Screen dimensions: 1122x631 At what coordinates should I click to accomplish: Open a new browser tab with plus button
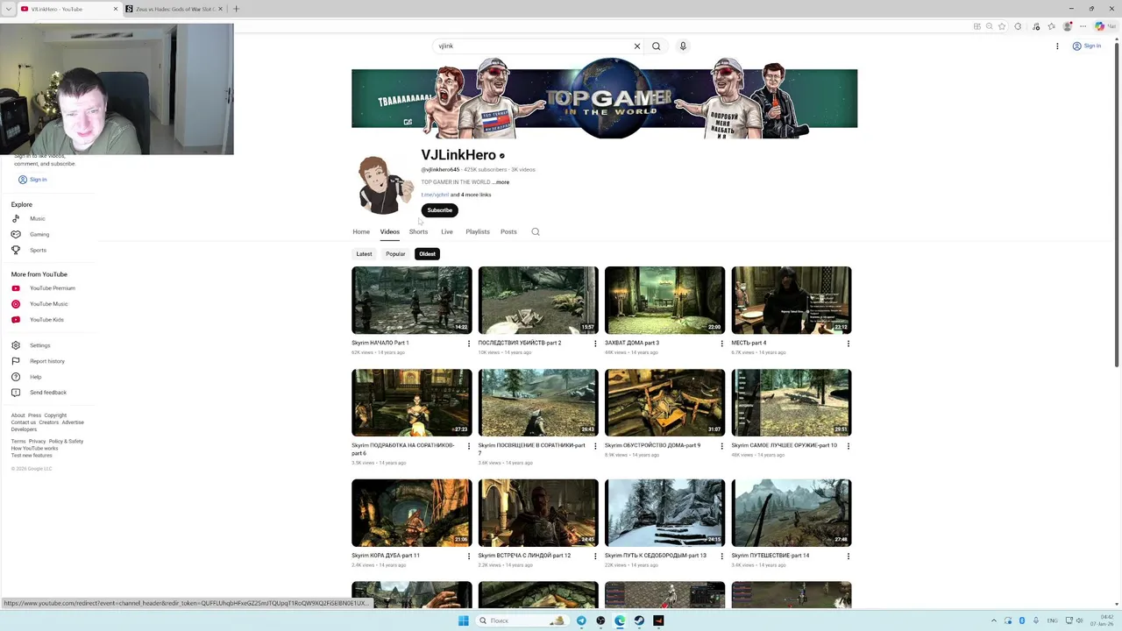click(236, 9)
